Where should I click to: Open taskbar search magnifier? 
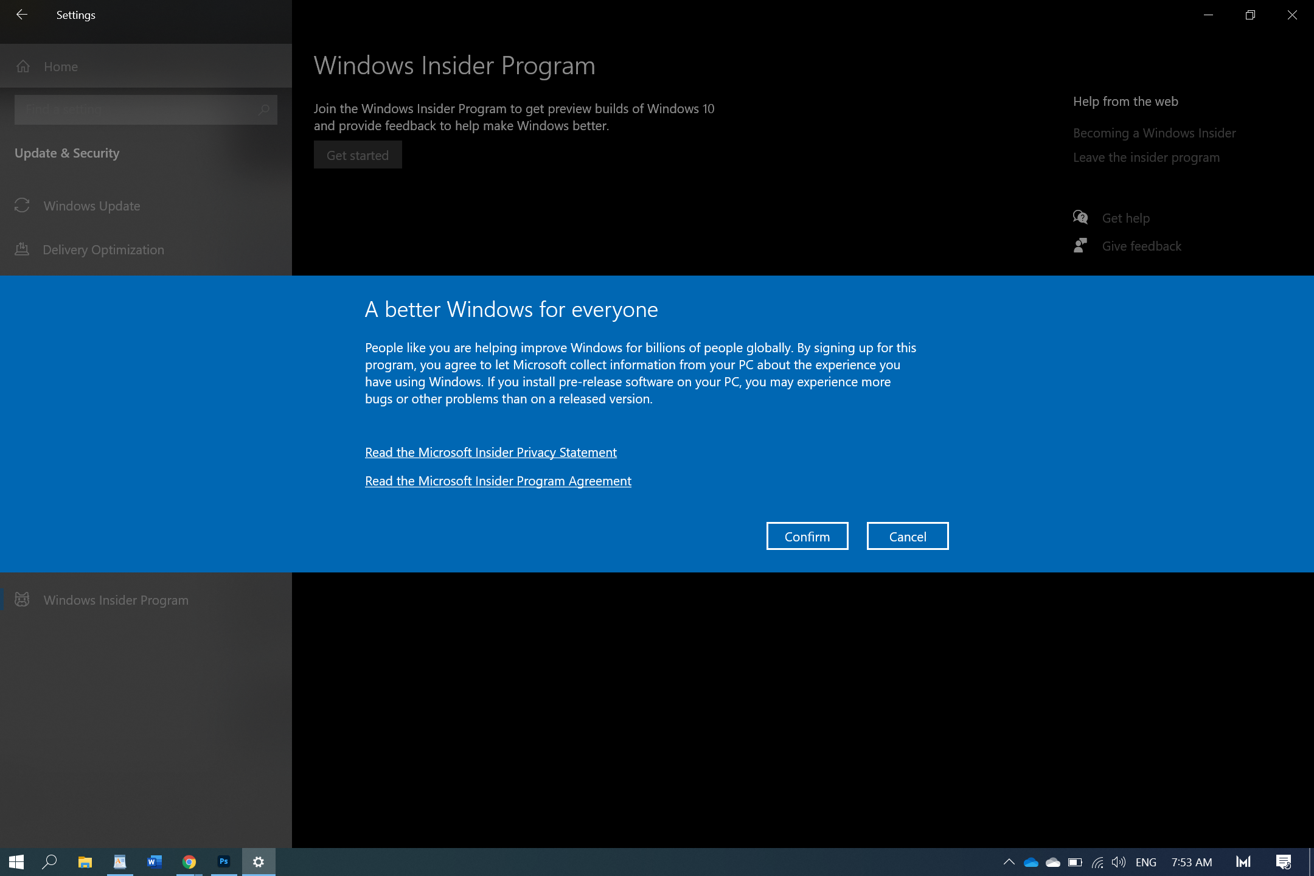tap(49, 862)
